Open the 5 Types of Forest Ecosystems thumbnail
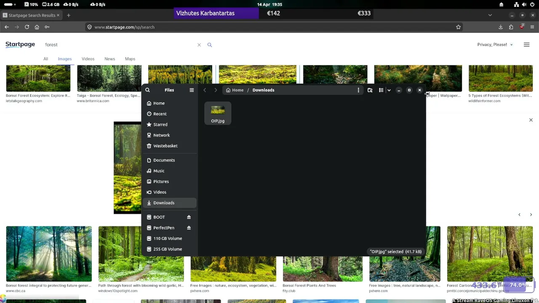Viewport: 539px width, 303px height. [x=501, y=78]
